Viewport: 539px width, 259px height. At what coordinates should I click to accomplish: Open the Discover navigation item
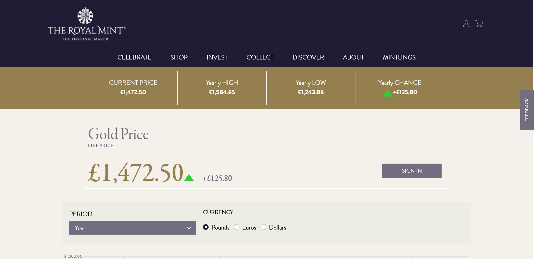[x=308, y=57]
